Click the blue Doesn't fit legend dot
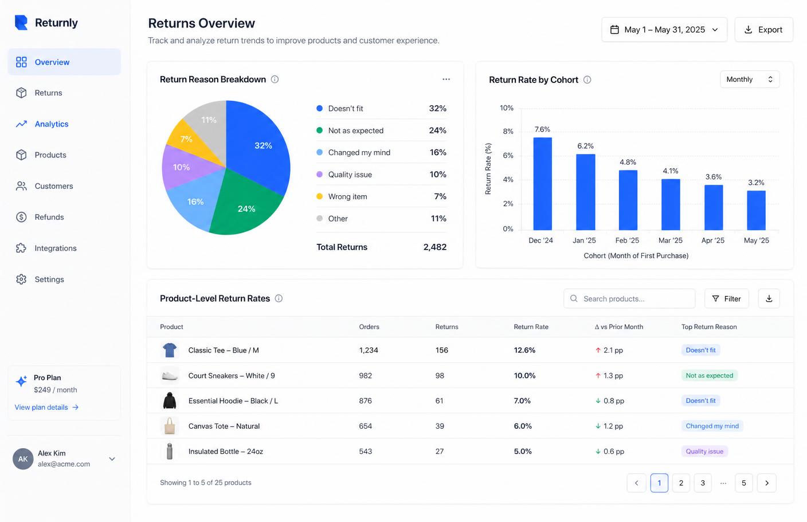The width and height of the screenshot is (807, 522). 319,108
